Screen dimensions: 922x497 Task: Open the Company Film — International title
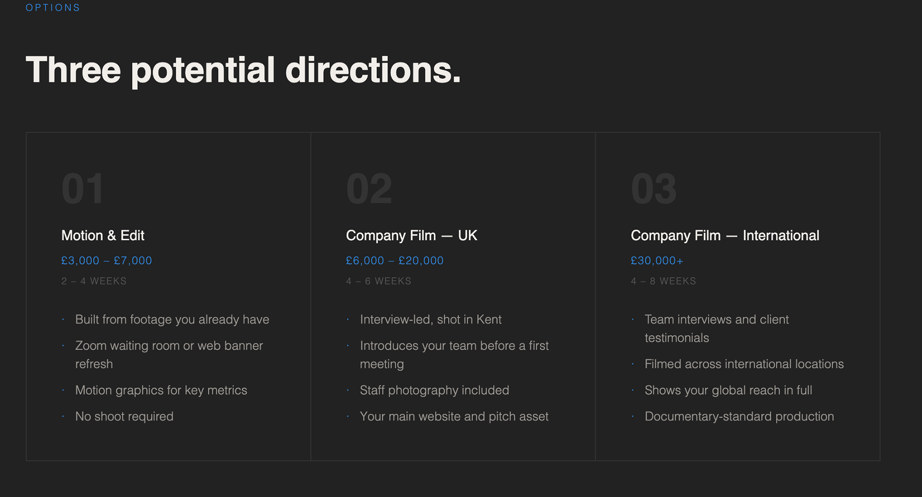[725, 235]
